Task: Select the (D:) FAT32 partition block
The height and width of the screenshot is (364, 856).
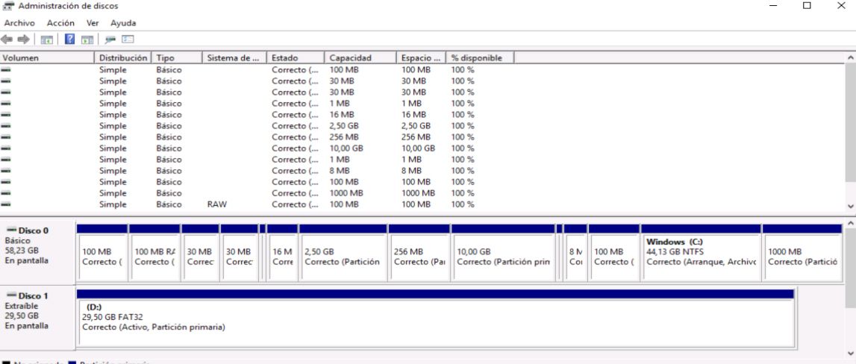Action: tap(433, 318)
